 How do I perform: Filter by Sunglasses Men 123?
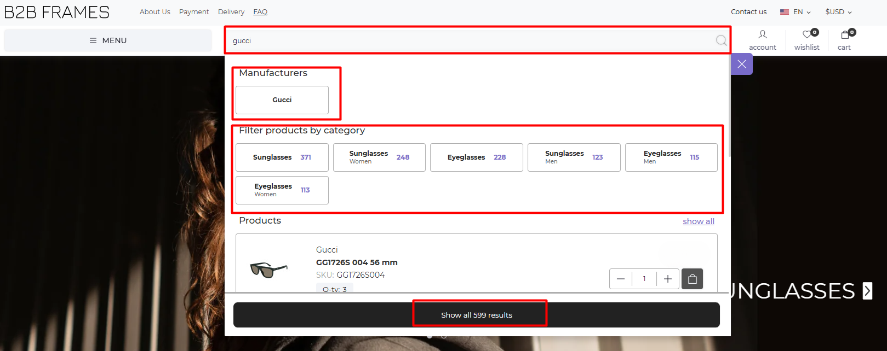coord(574,157)
